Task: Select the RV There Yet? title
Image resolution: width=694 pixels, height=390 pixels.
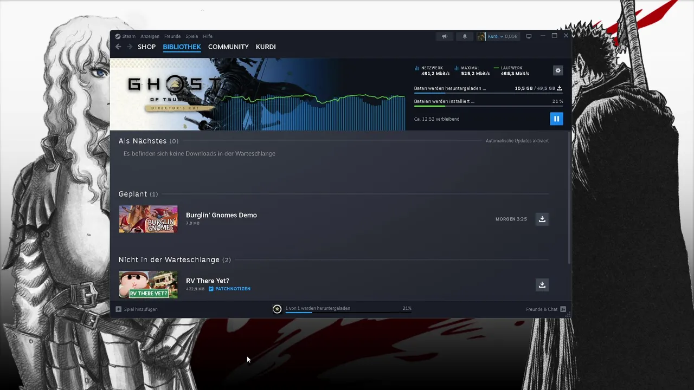Action: (207, 281)
